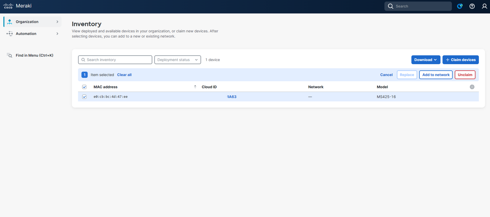Uncheck the select-all header checkbox
Image resolution: width=490 pixels, height=217 pixels.
pos(84,87)
